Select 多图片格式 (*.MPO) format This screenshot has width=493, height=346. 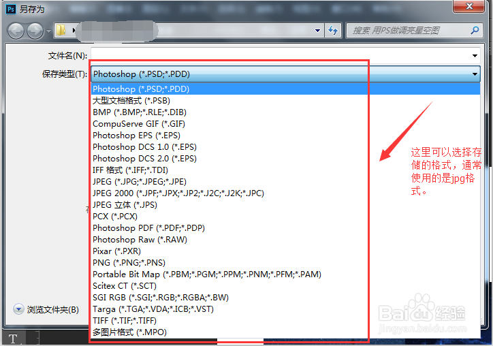285,332
